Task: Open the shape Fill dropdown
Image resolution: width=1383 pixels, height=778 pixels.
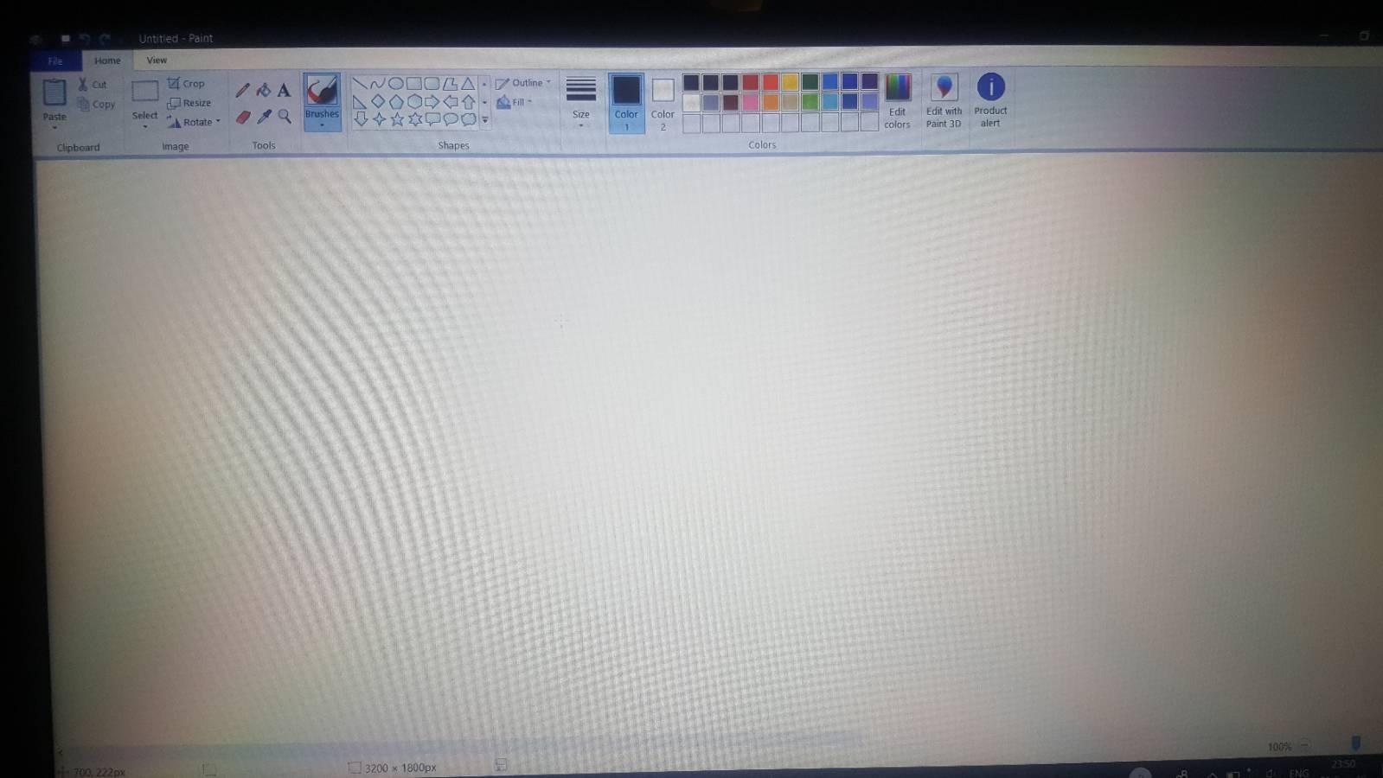Action: 515,102
